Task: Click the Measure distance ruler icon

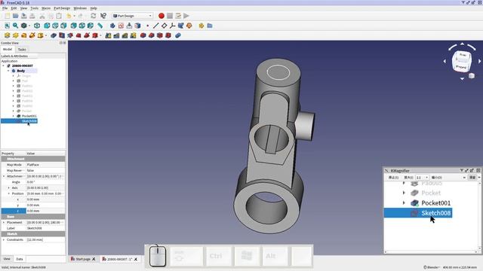Action: pos(100,26)
